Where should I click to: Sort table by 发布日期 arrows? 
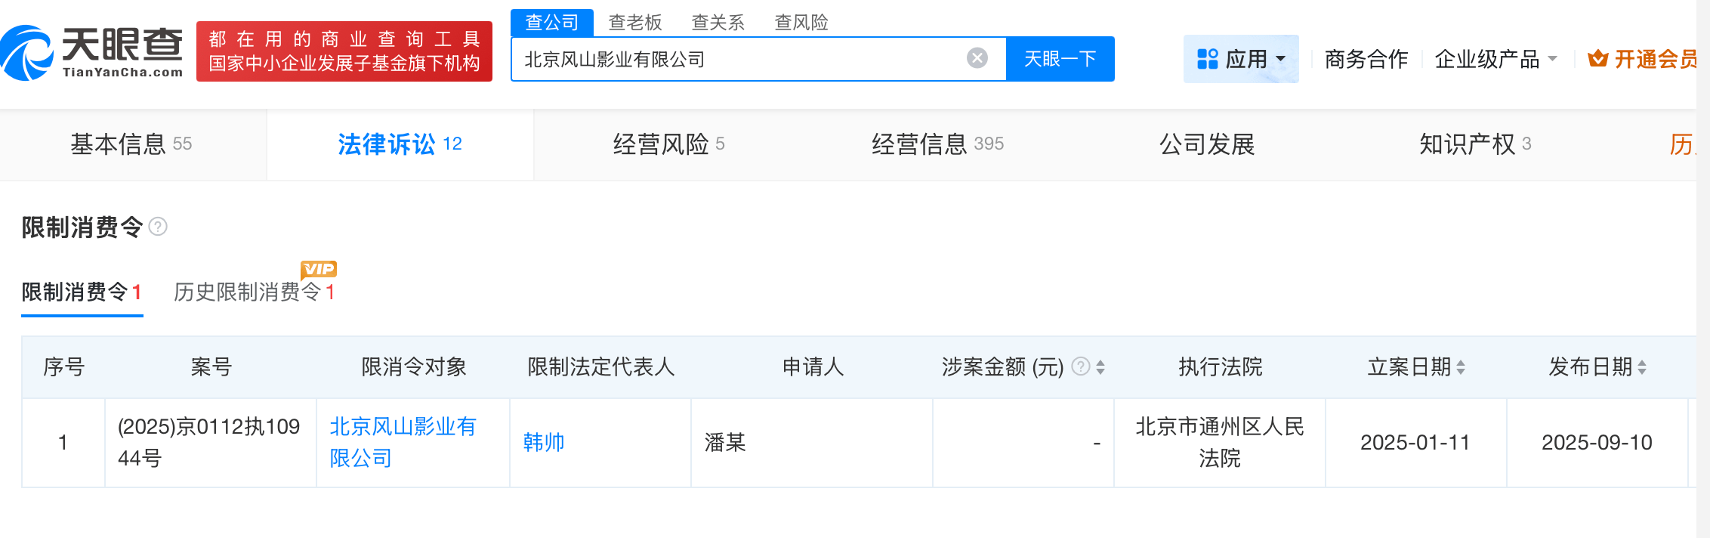point(1642,367)
